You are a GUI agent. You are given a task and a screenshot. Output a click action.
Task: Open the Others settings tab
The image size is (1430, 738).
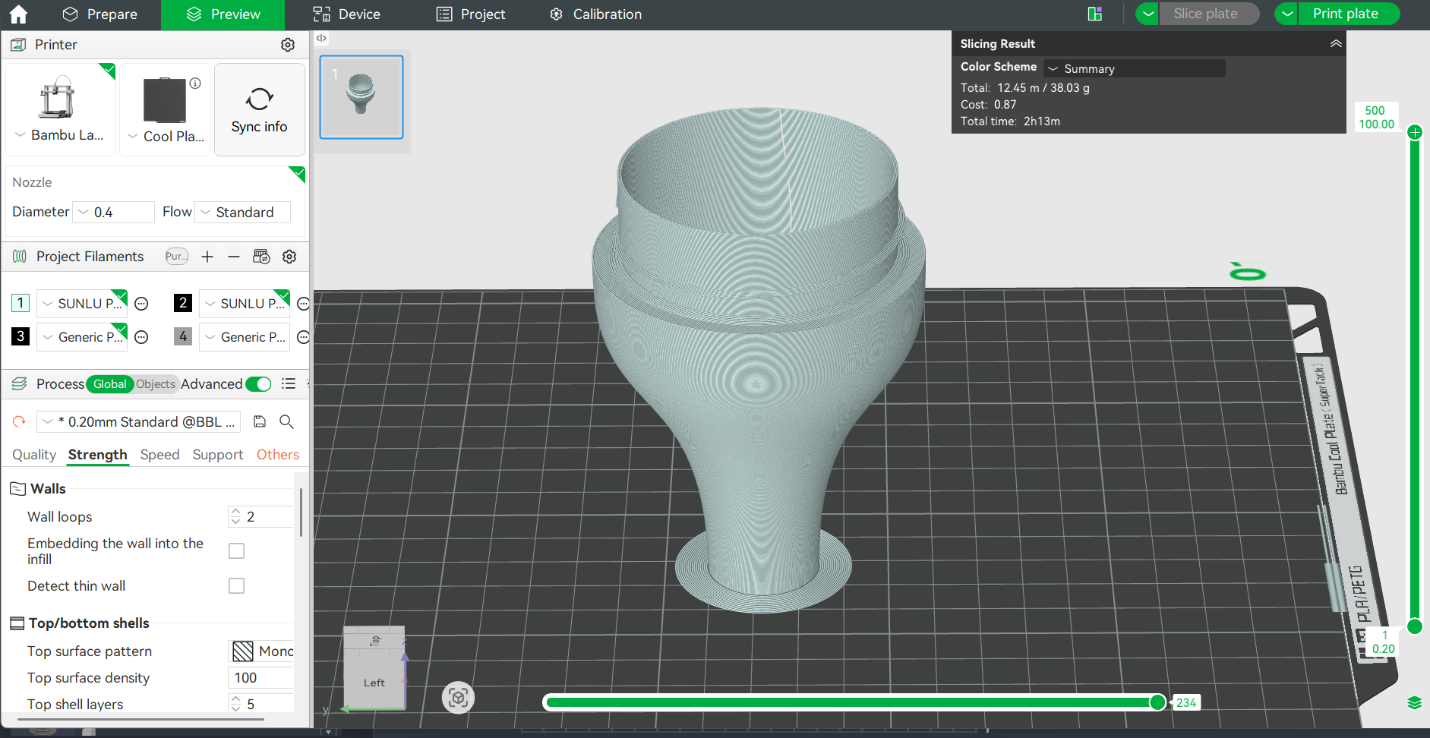click(278, 455)
